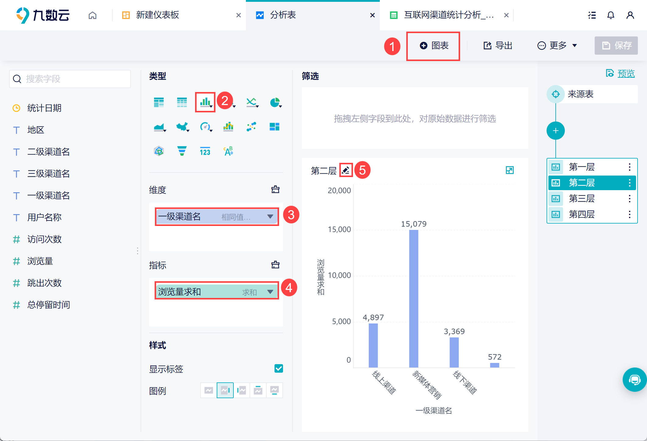Select the funnel chart type icon

pos(182,151)
